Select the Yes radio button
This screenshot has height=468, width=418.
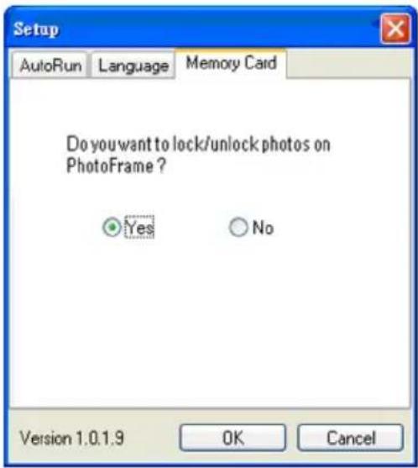[112, 228]
